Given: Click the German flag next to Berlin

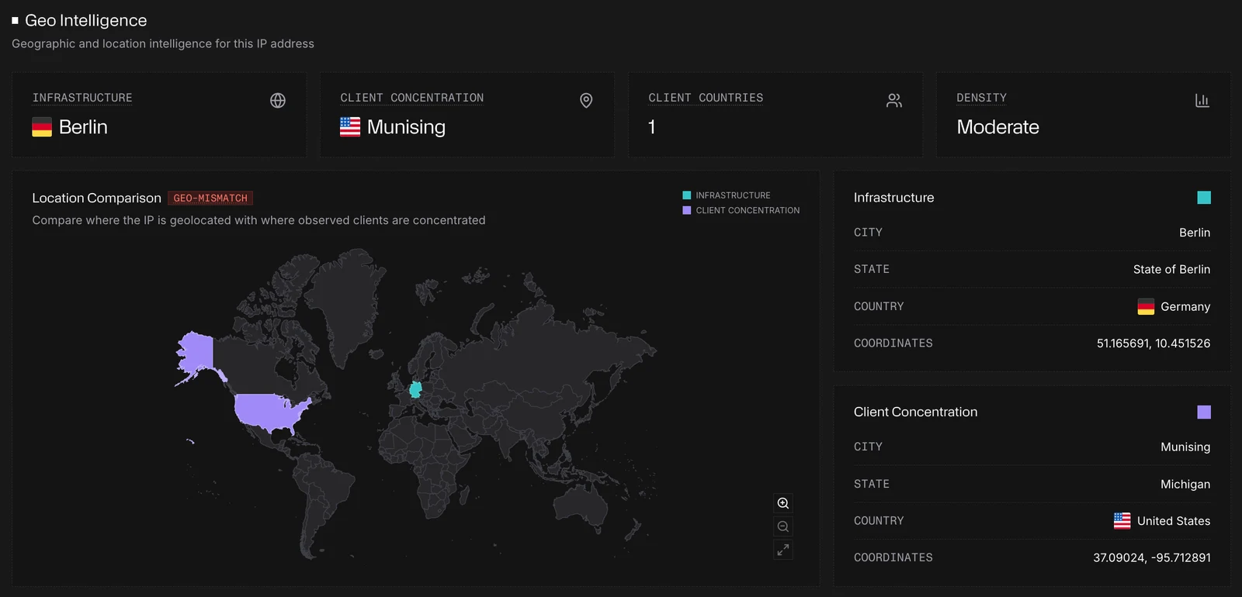Looking at the screenshot, I should (42, 127).
